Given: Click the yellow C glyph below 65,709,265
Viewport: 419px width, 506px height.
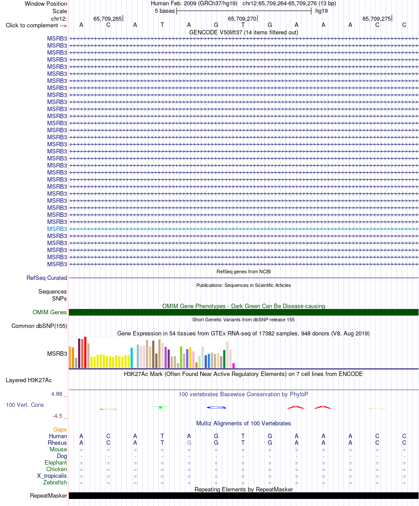Looking at the screenshot, I should click(108, 409).
